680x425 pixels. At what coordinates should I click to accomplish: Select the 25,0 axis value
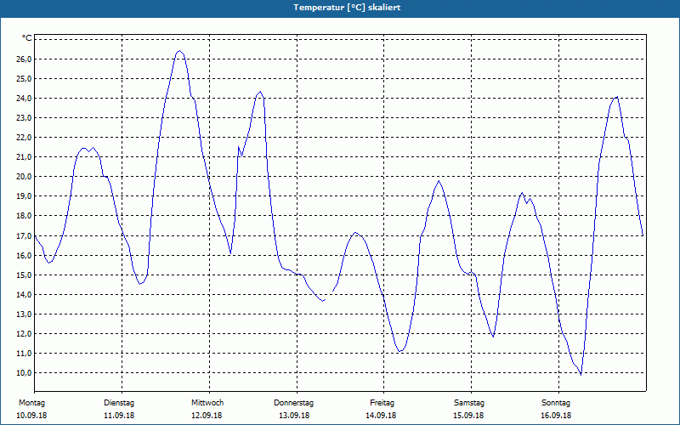pos(24,79)
